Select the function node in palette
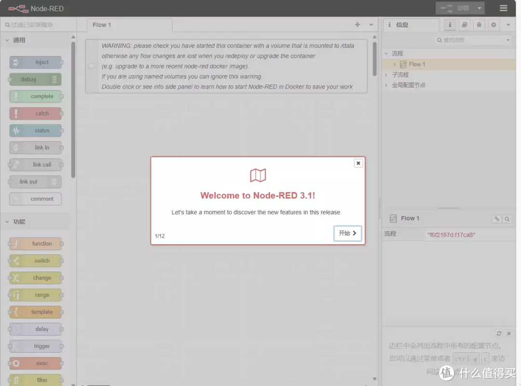The height and width of the screenshot is (386, 521). click(x=36, y=244)
